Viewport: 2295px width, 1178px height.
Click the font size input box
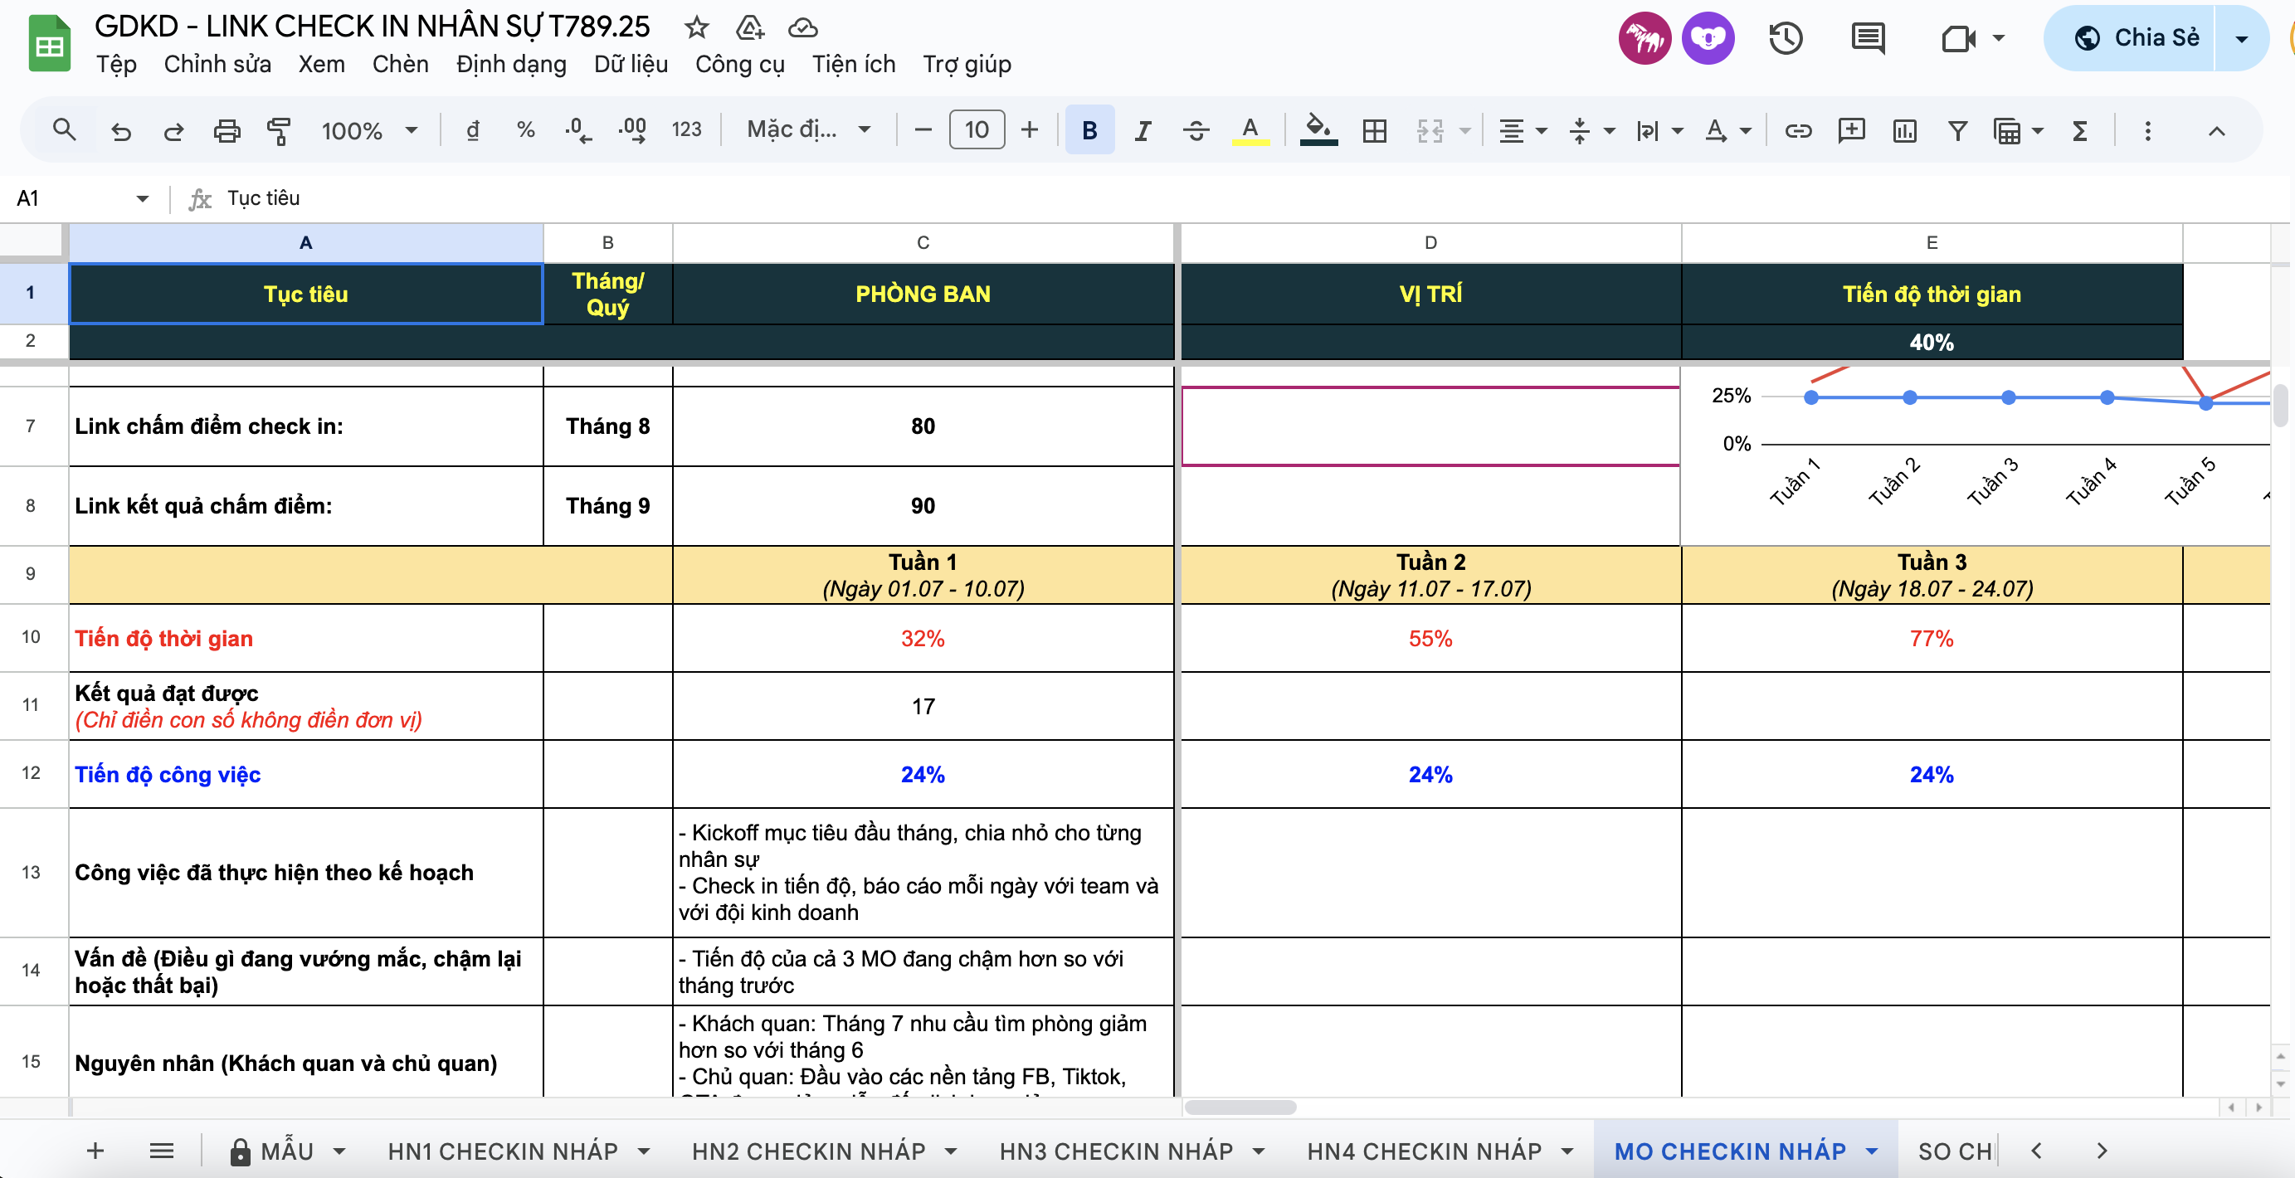976,131
